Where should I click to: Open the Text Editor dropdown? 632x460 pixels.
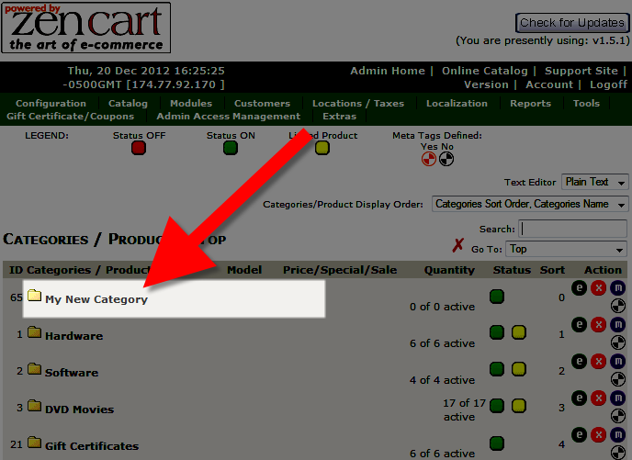(x=594, y=182)
